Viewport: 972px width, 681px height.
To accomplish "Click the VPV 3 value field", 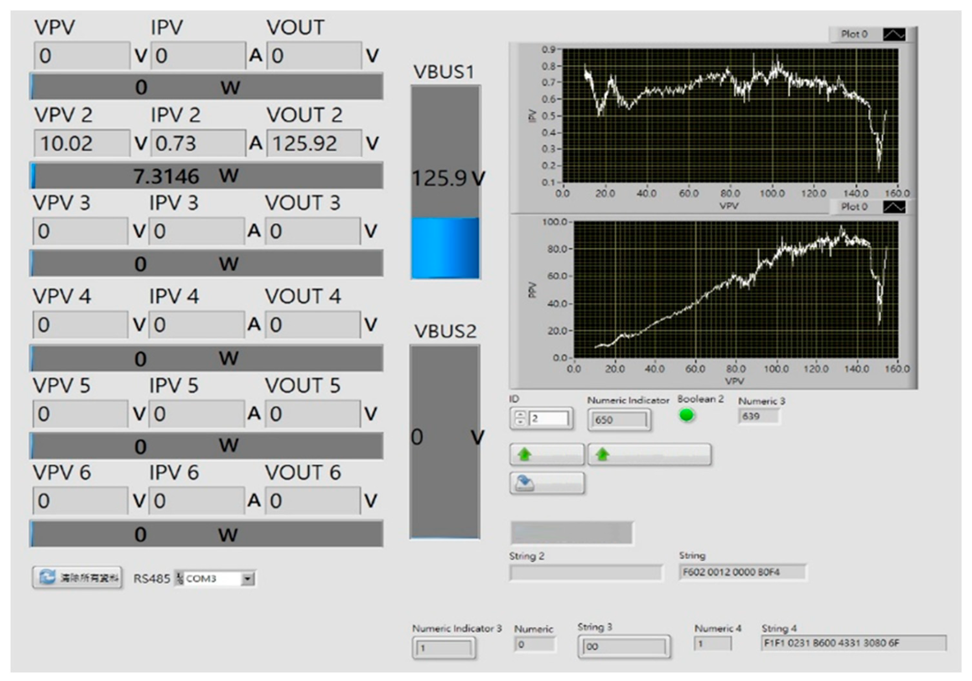I will coord(80,231).
